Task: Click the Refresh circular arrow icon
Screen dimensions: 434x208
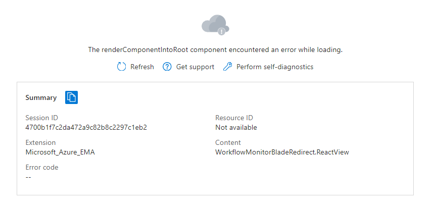Action: 121,67
